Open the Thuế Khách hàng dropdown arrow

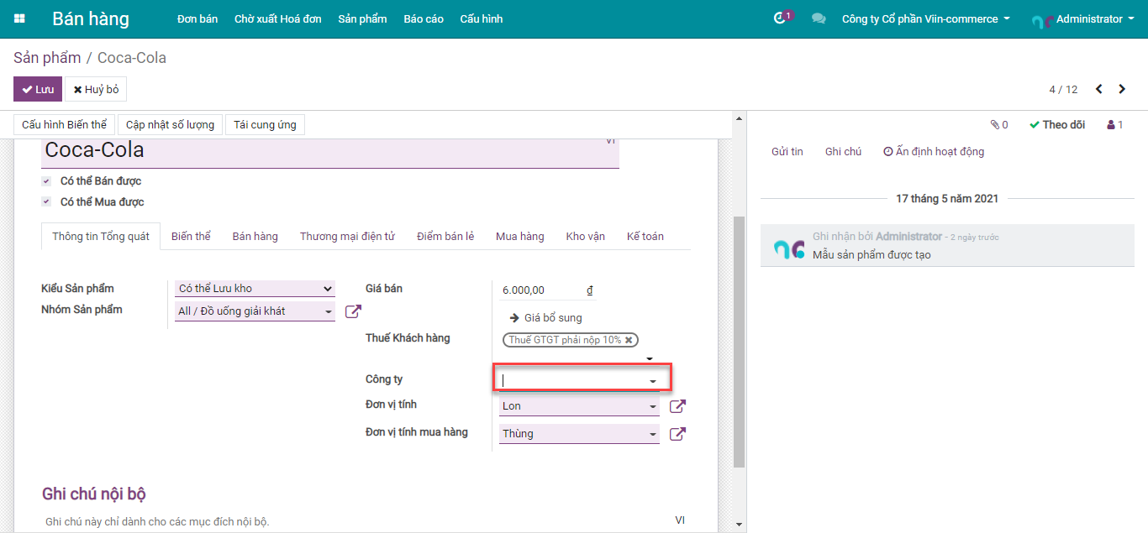(x=650, y=359)
